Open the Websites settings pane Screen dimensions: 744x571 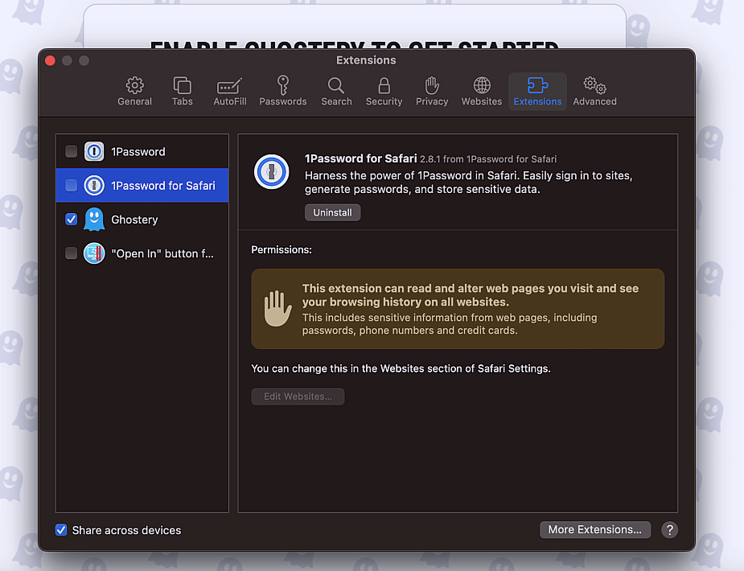tap(481, 91)
